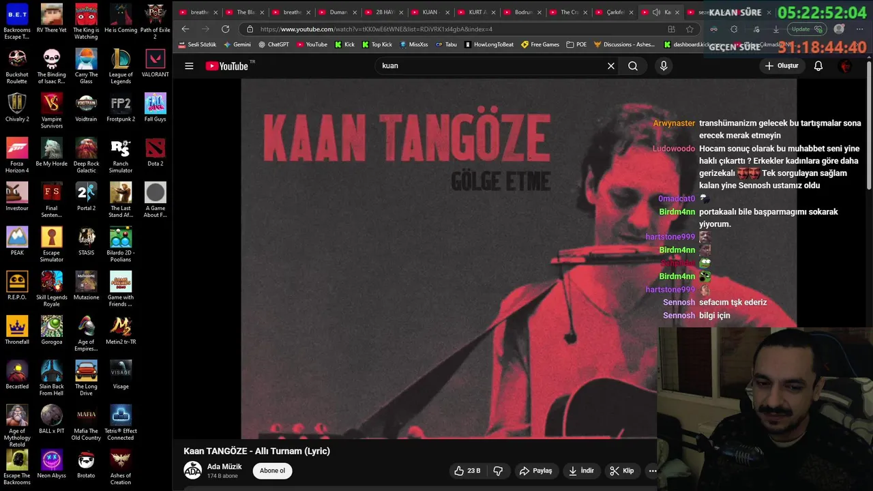
Task: Open more actions three-dot menu
Action: (x=653, y=471)
